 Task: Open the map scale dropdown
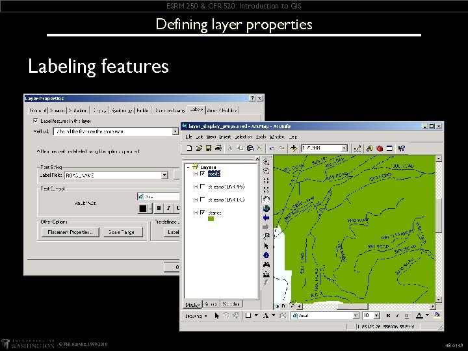click(344, 148)
